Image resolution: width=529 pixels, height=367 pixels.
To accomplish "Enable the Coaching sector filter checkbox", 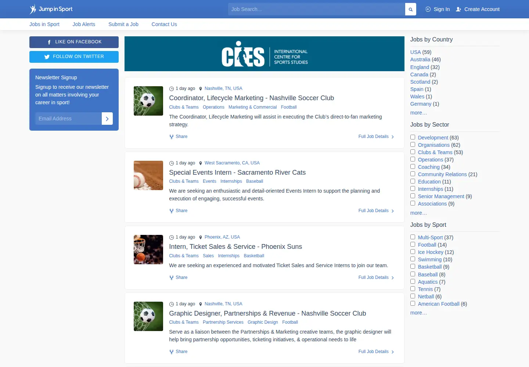I will pyautogui.click(x=413, y=167).
